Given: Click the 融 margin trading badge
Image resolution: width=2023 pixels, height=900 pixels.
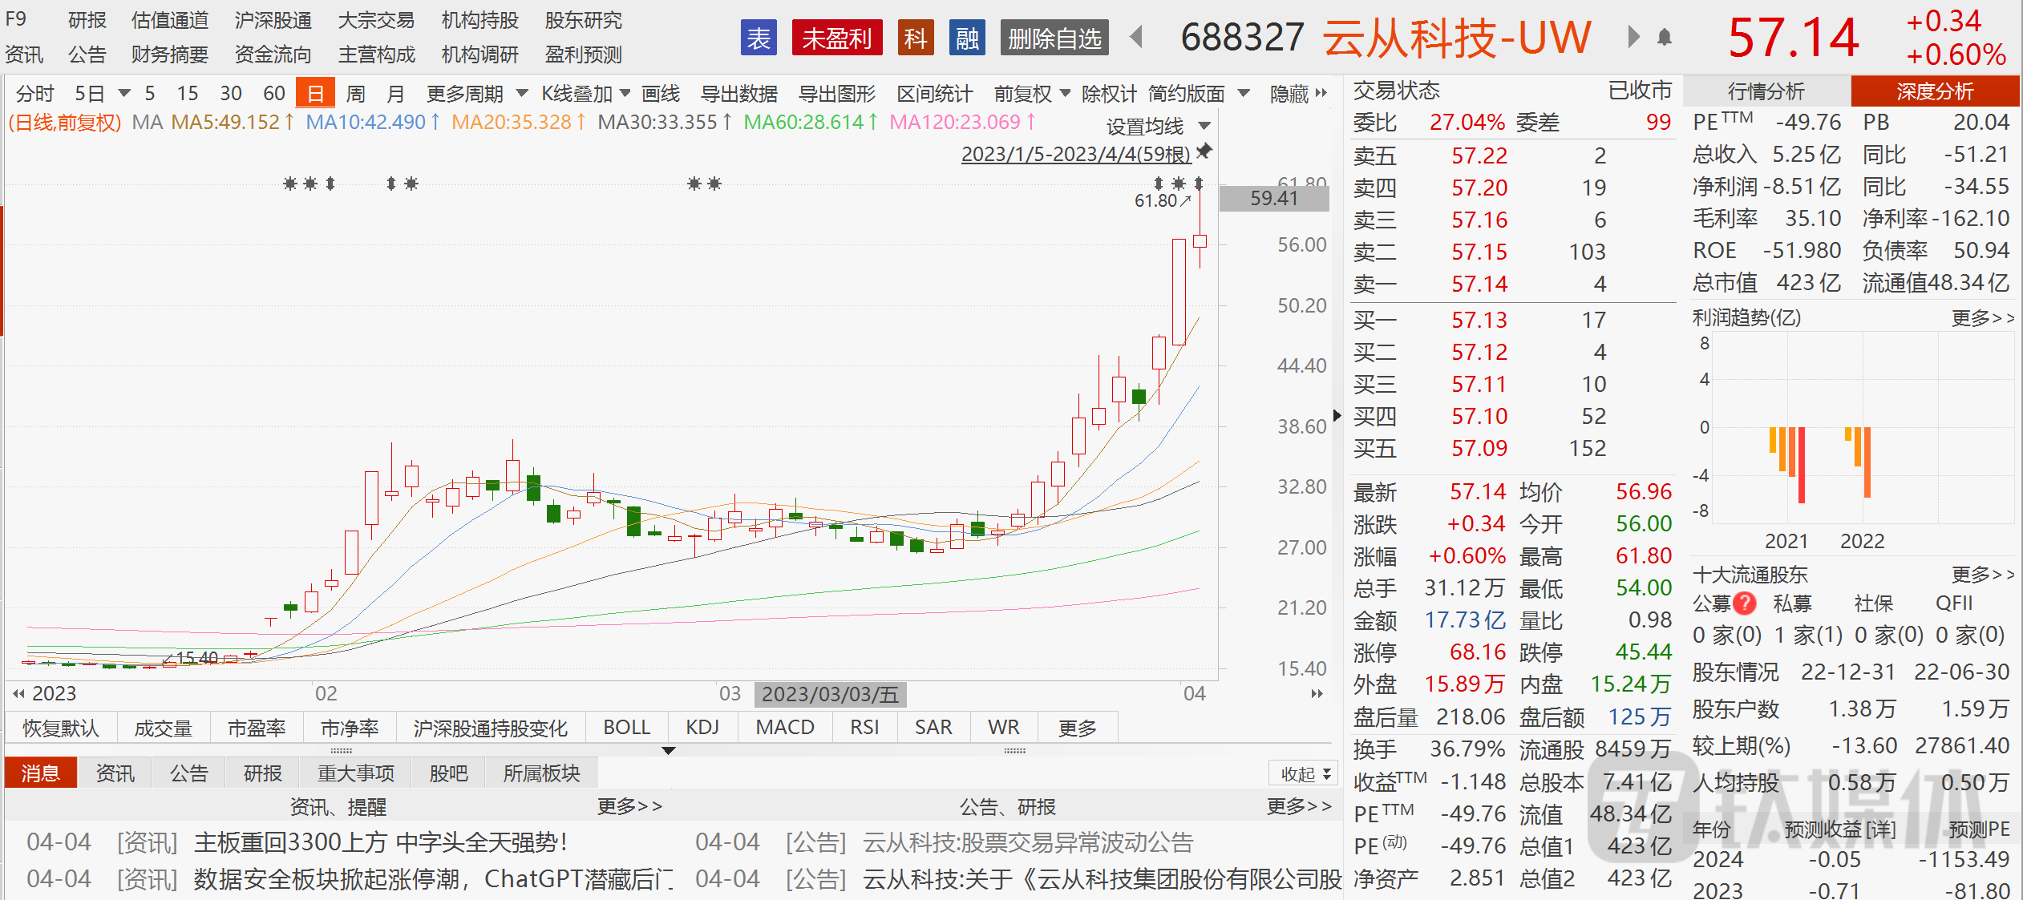Looking at the screenshot, I should coord(966,38).
